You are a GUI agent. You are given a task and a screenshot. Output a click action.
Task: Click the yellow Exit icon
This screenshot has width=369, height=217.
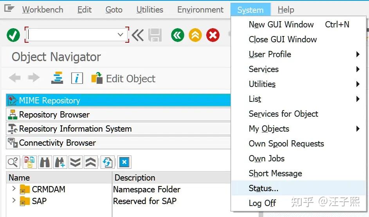pyautogui.click(x=195, y=35)
